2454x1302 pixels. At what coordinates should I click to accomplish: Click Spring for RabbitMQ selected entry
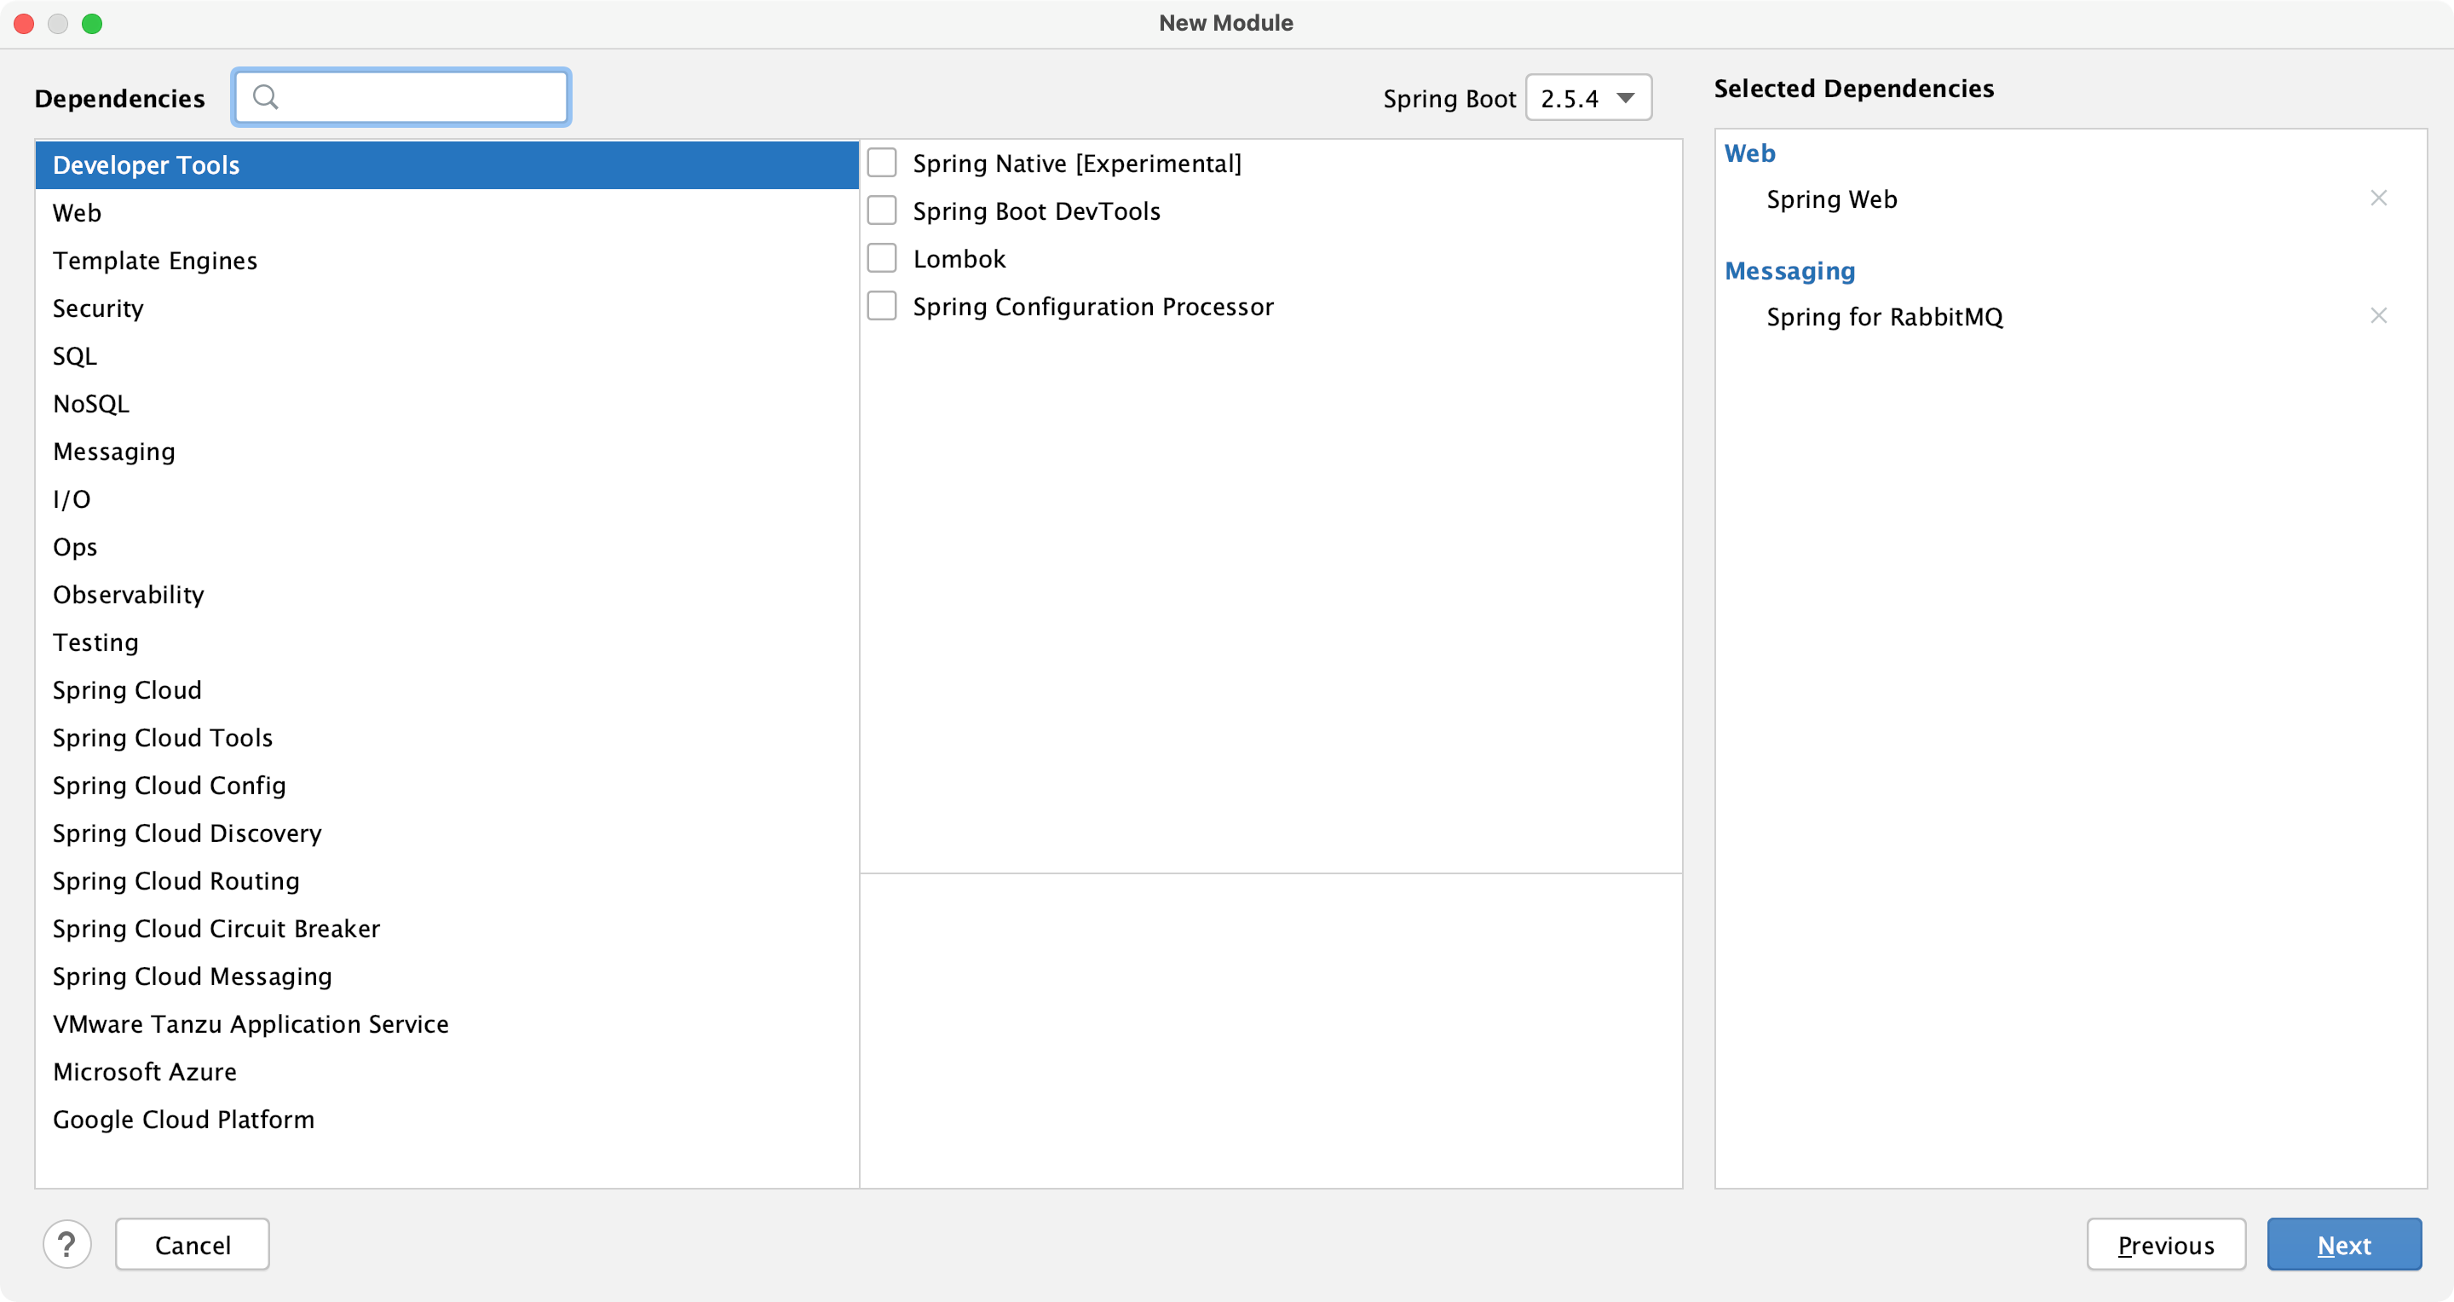click(1884, 316)
